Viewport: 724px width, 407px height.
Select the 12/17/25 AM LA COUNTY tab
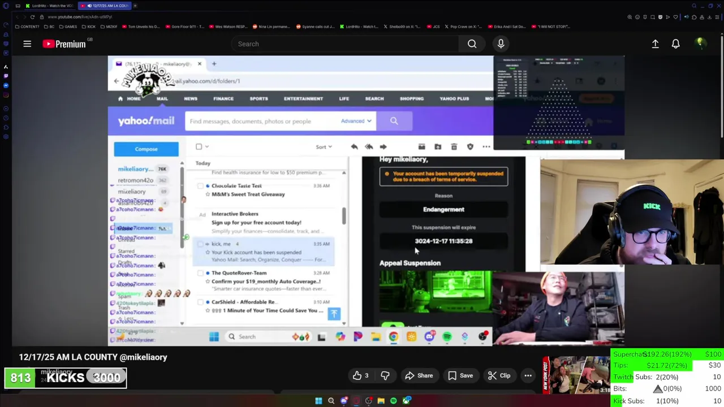(x=105, y=6)
